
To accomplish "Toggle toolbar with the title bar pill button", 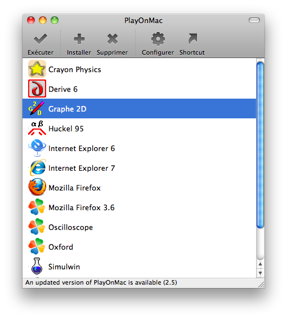I will [x=254, y=20].
